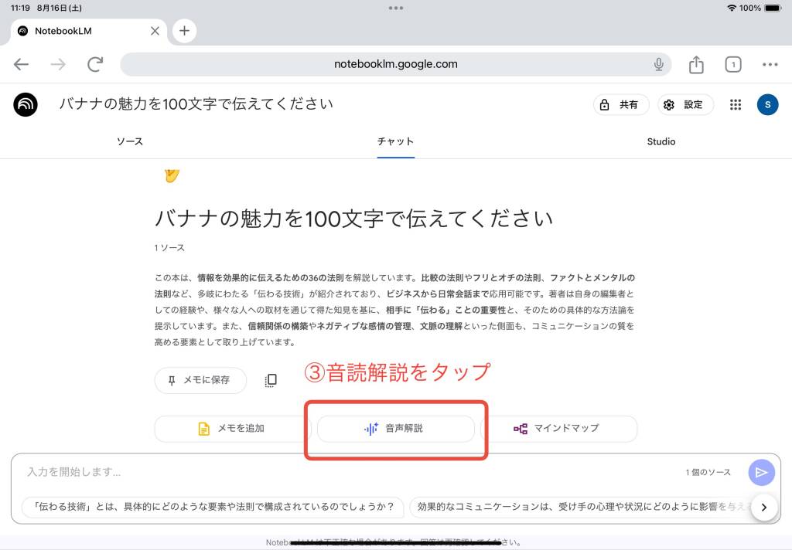792x550 pixels.
Task: Switch to the Studio tab
Action: tap(661, 142)
